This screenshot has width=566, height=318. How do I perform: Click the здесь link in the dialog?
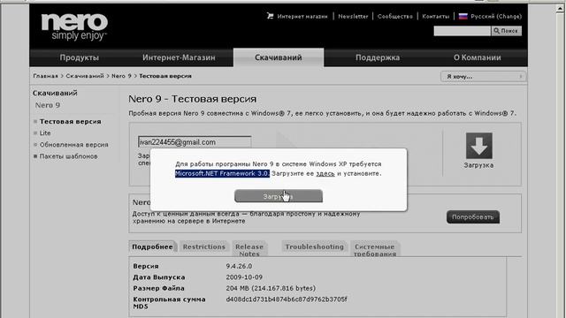tap(325, 173)
